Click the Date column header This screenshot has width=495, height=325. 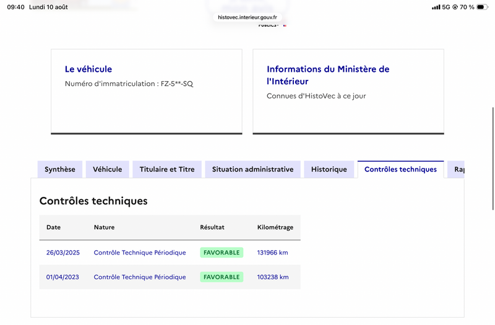coord(53,227)
